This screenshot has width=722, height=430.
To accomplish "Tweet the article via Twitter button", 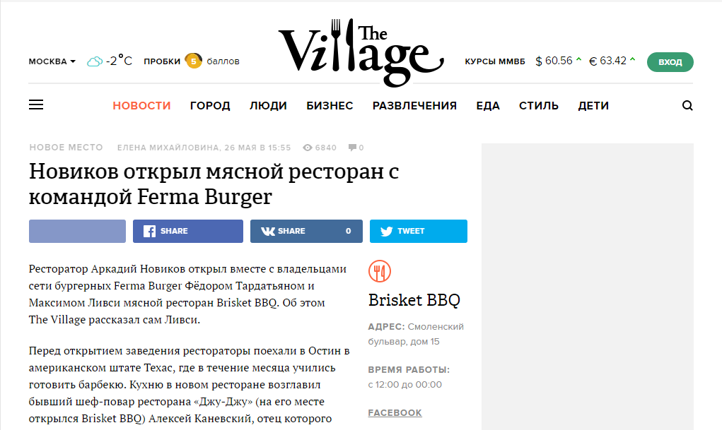I will click(418, 231).
